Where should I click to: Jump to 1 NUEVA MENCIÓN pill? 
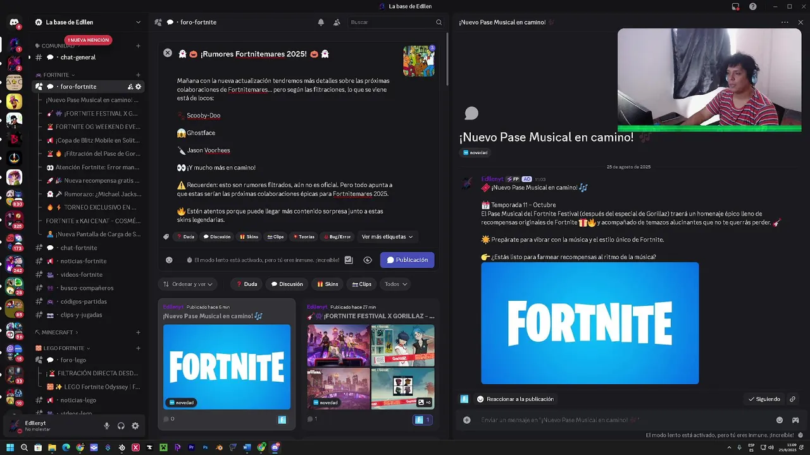pos(88,40)
